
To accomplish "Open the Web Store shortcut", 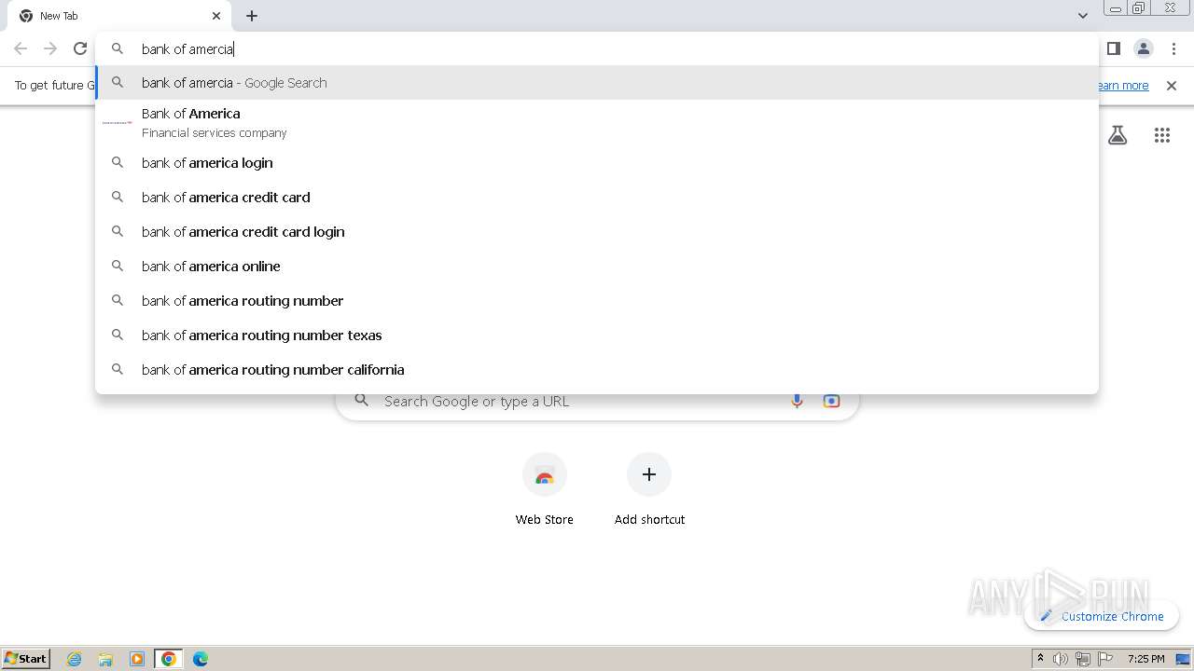I will 545,490.
